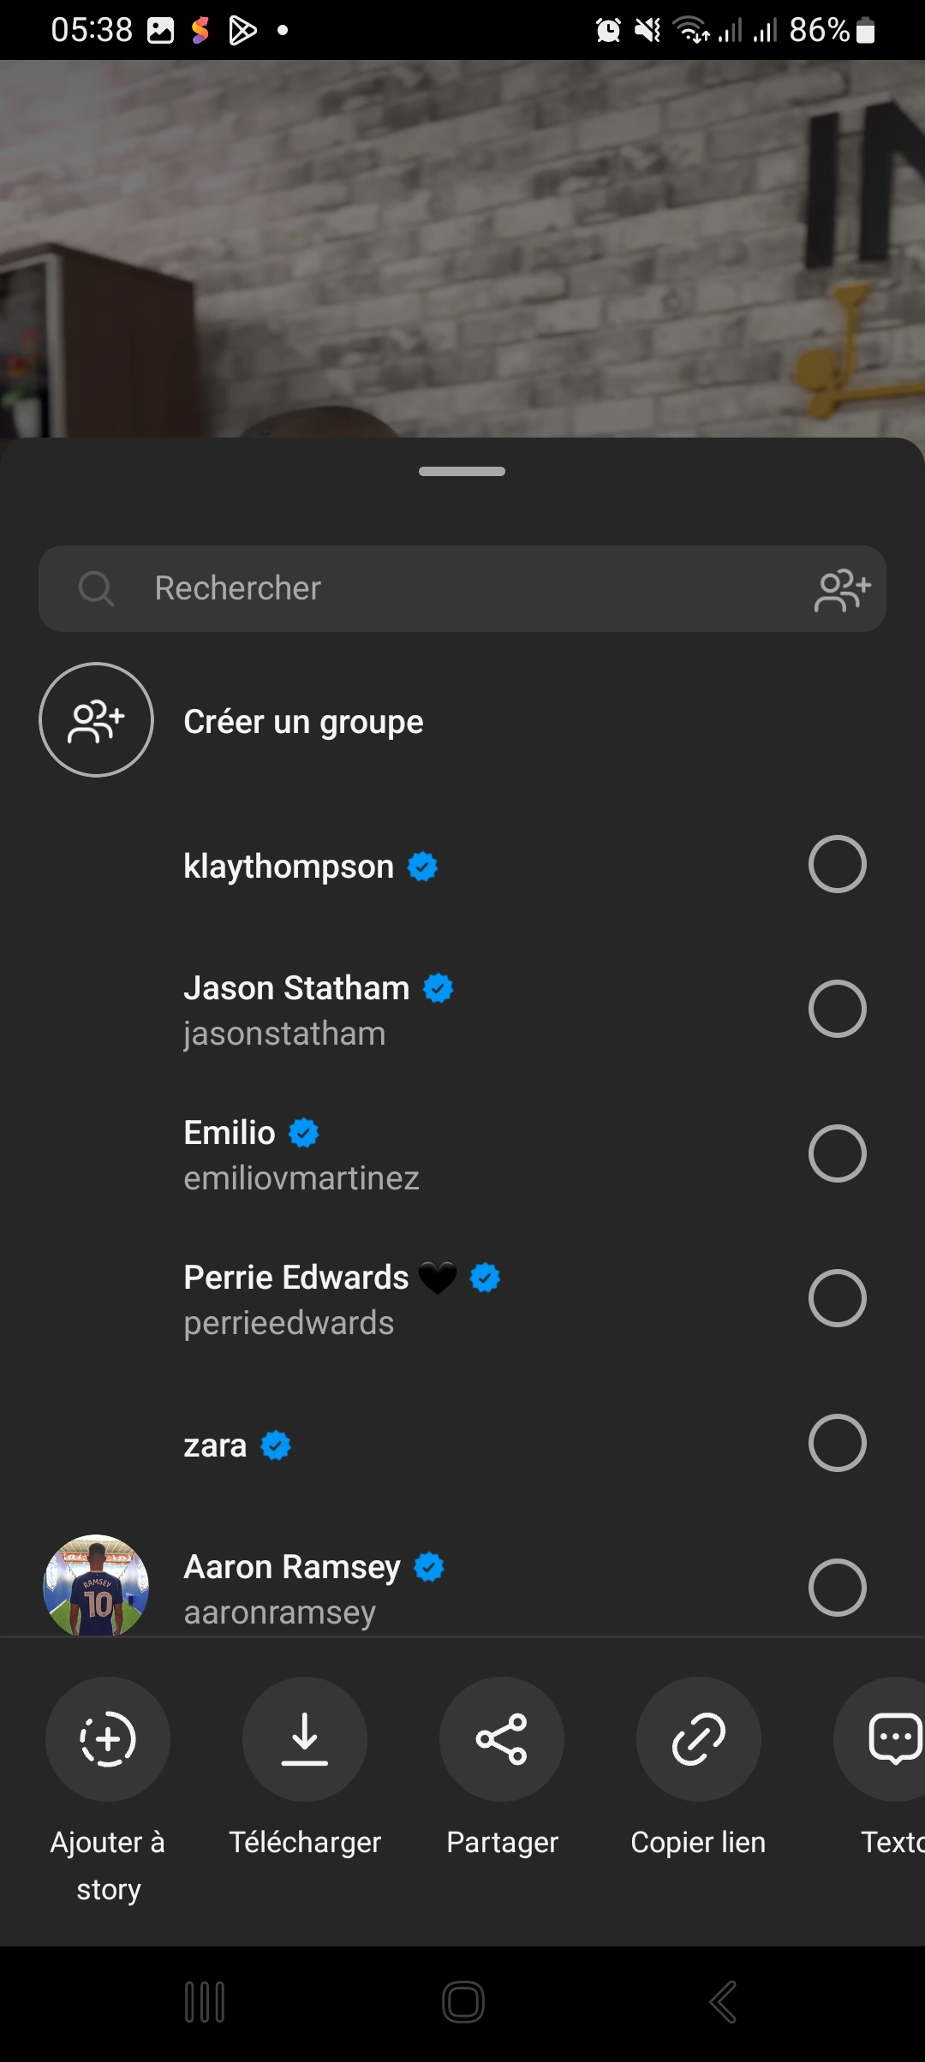This screenshot has height=2062, width=925.
Task: Tick the radio circle for Perrie Edwards
Action: click(x=837, y=1298)
